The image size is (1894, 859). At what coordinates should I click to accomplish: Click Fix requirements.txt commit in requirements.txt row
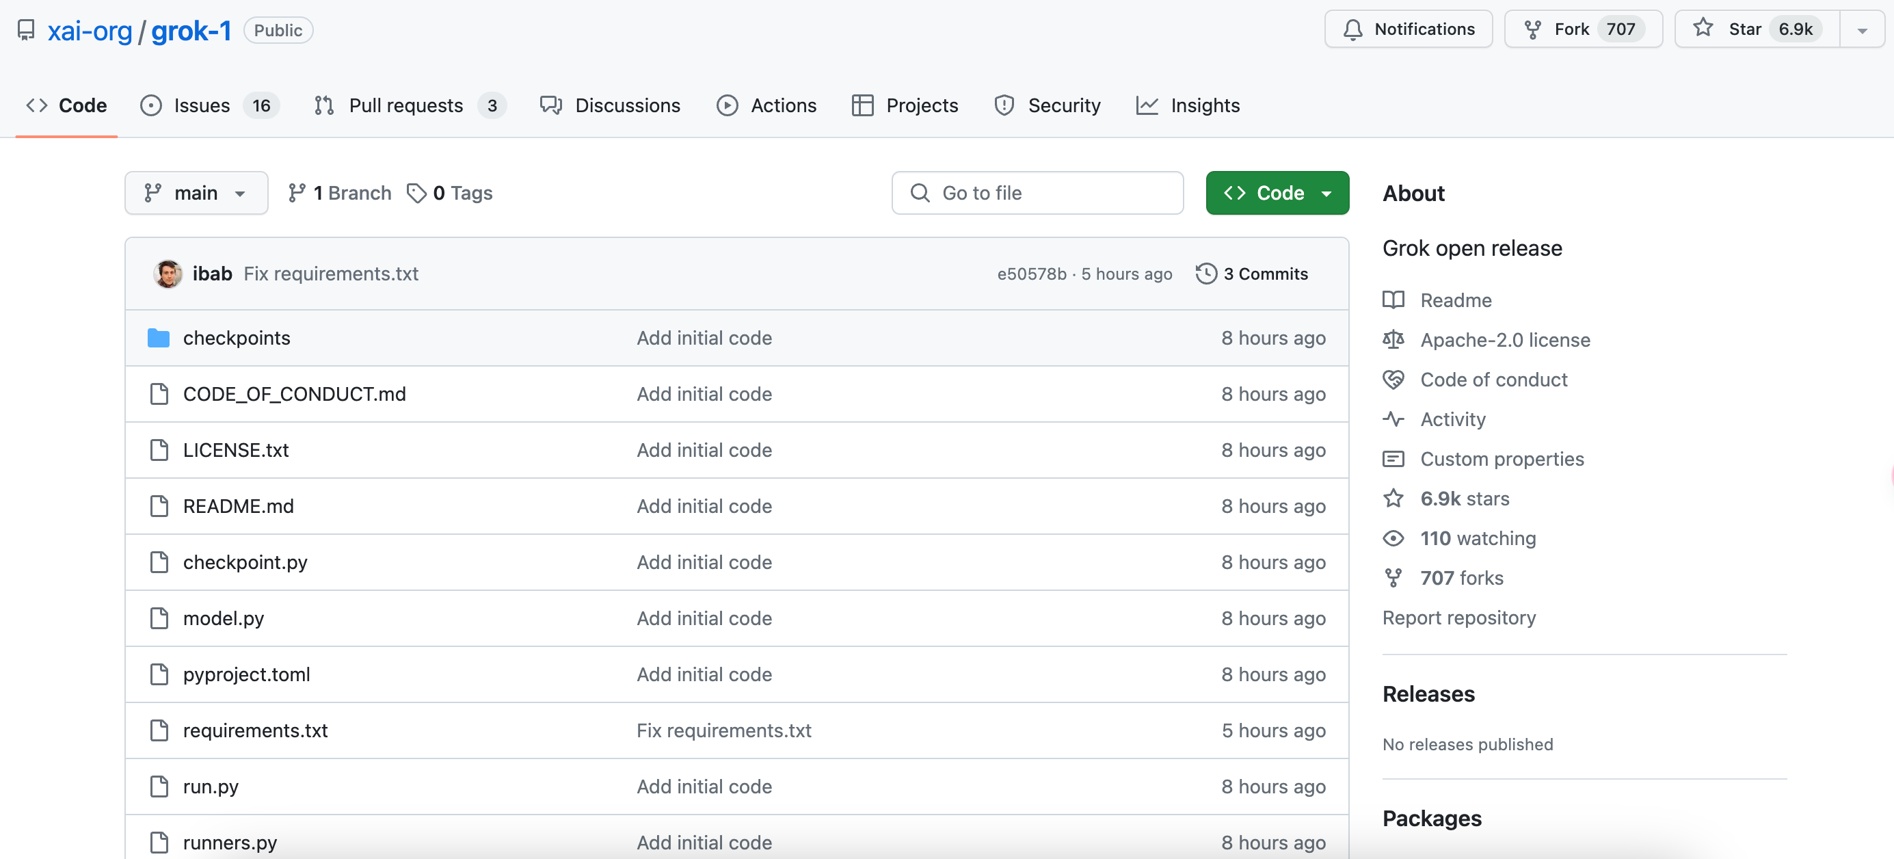point(723,730)
